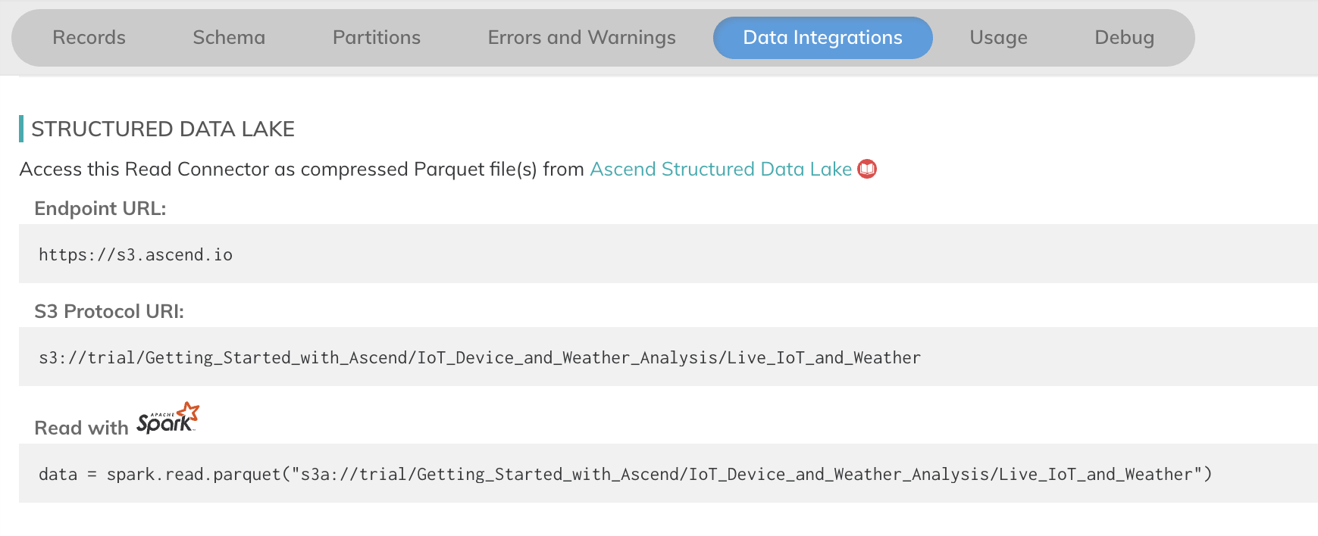Open Errors and Warnings tab
This screenshot has height=536, width=1318.
581,38
